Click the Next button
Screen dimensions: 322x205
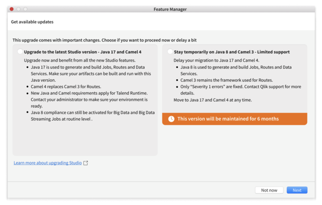[297, 190]
